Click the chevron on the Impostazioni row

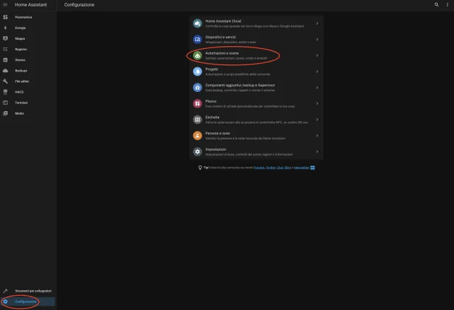pos(317,151)
